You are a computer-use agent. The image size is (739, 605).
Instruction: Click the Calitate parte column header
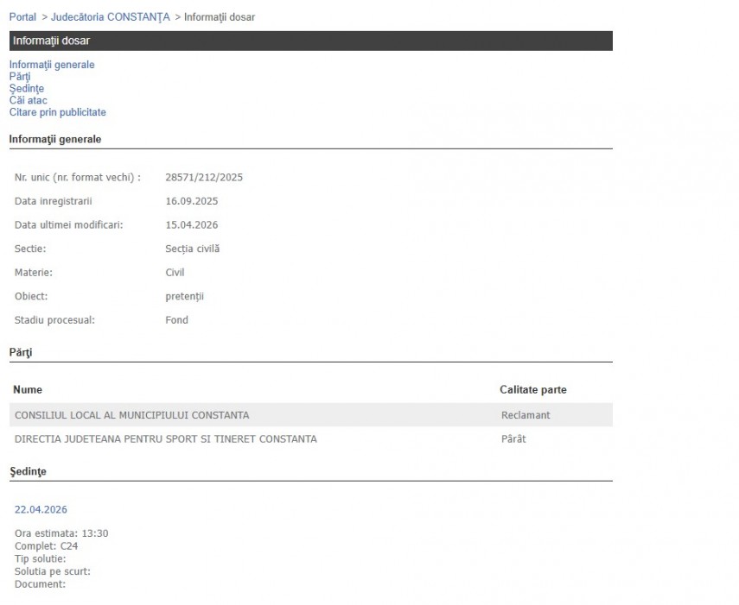coord(532,390)
